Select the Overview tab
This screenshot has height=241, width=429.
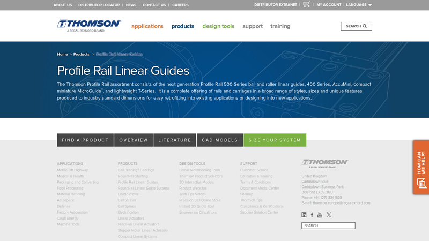tap(134, 140)
